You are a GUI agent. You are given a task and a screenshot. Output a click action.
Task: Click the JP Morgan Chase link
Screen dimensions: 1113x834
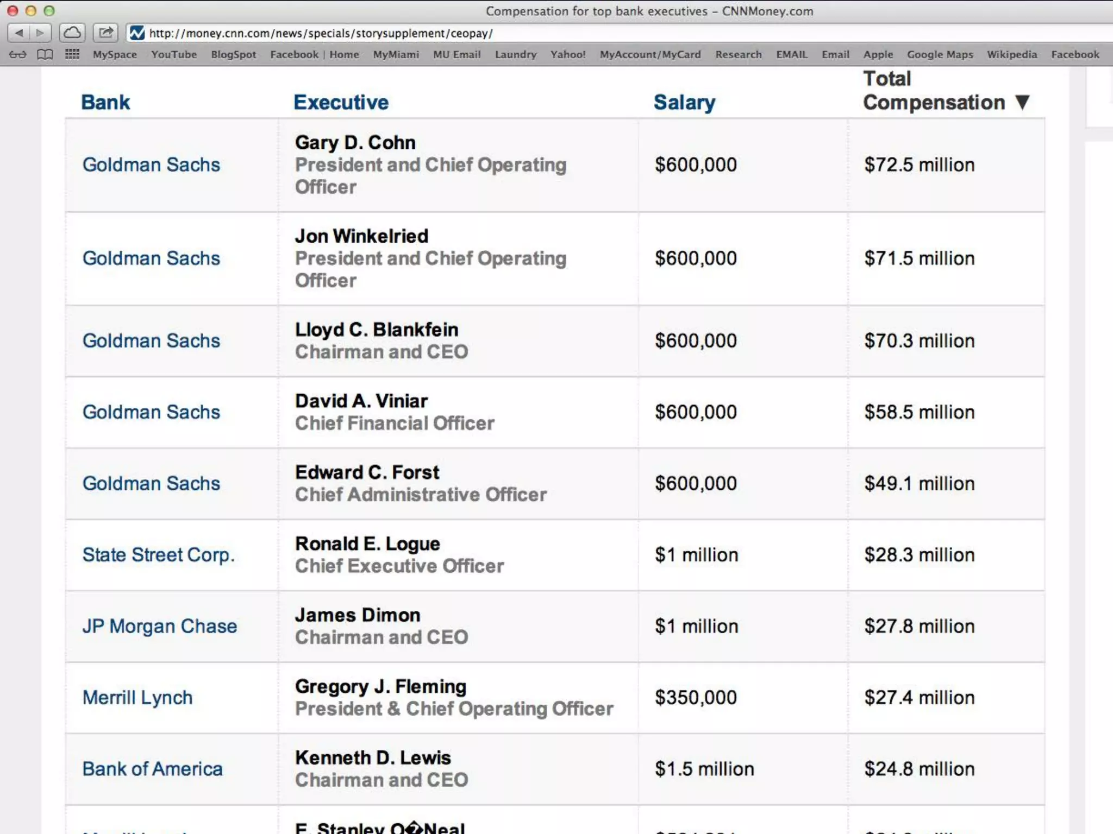[x=159, y=626]
